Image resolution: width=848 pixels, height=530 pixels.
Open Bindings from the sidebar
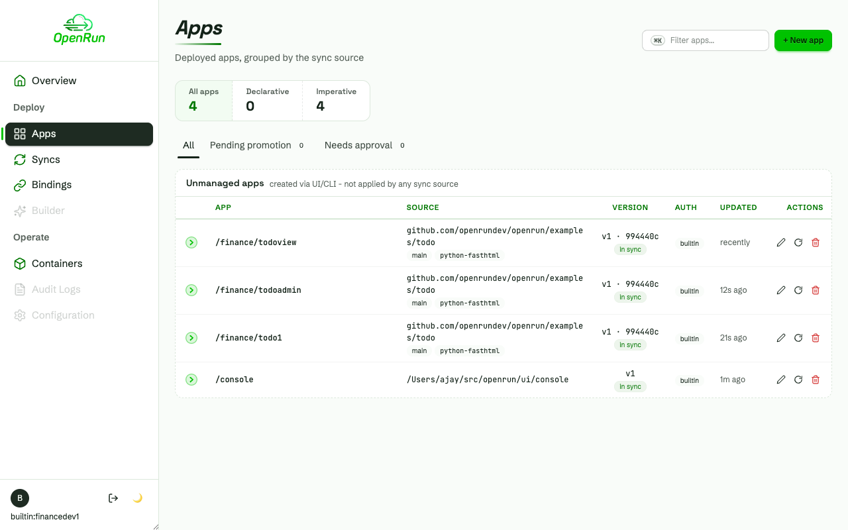tap(79, 185)
